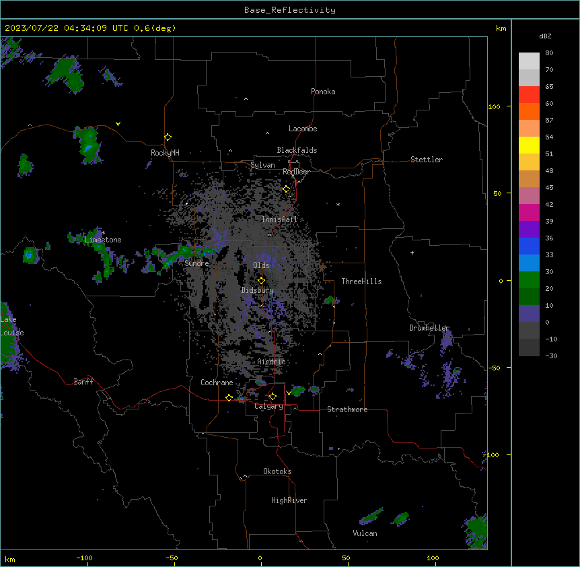
Task: Click the Olds city label
Action: coord(261,265)
